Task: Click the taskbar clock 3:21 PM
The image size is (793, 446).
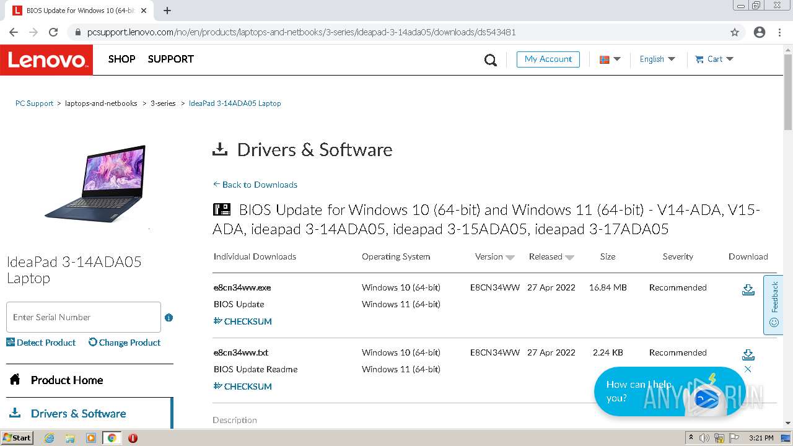Action: click(x=761, y=438)
